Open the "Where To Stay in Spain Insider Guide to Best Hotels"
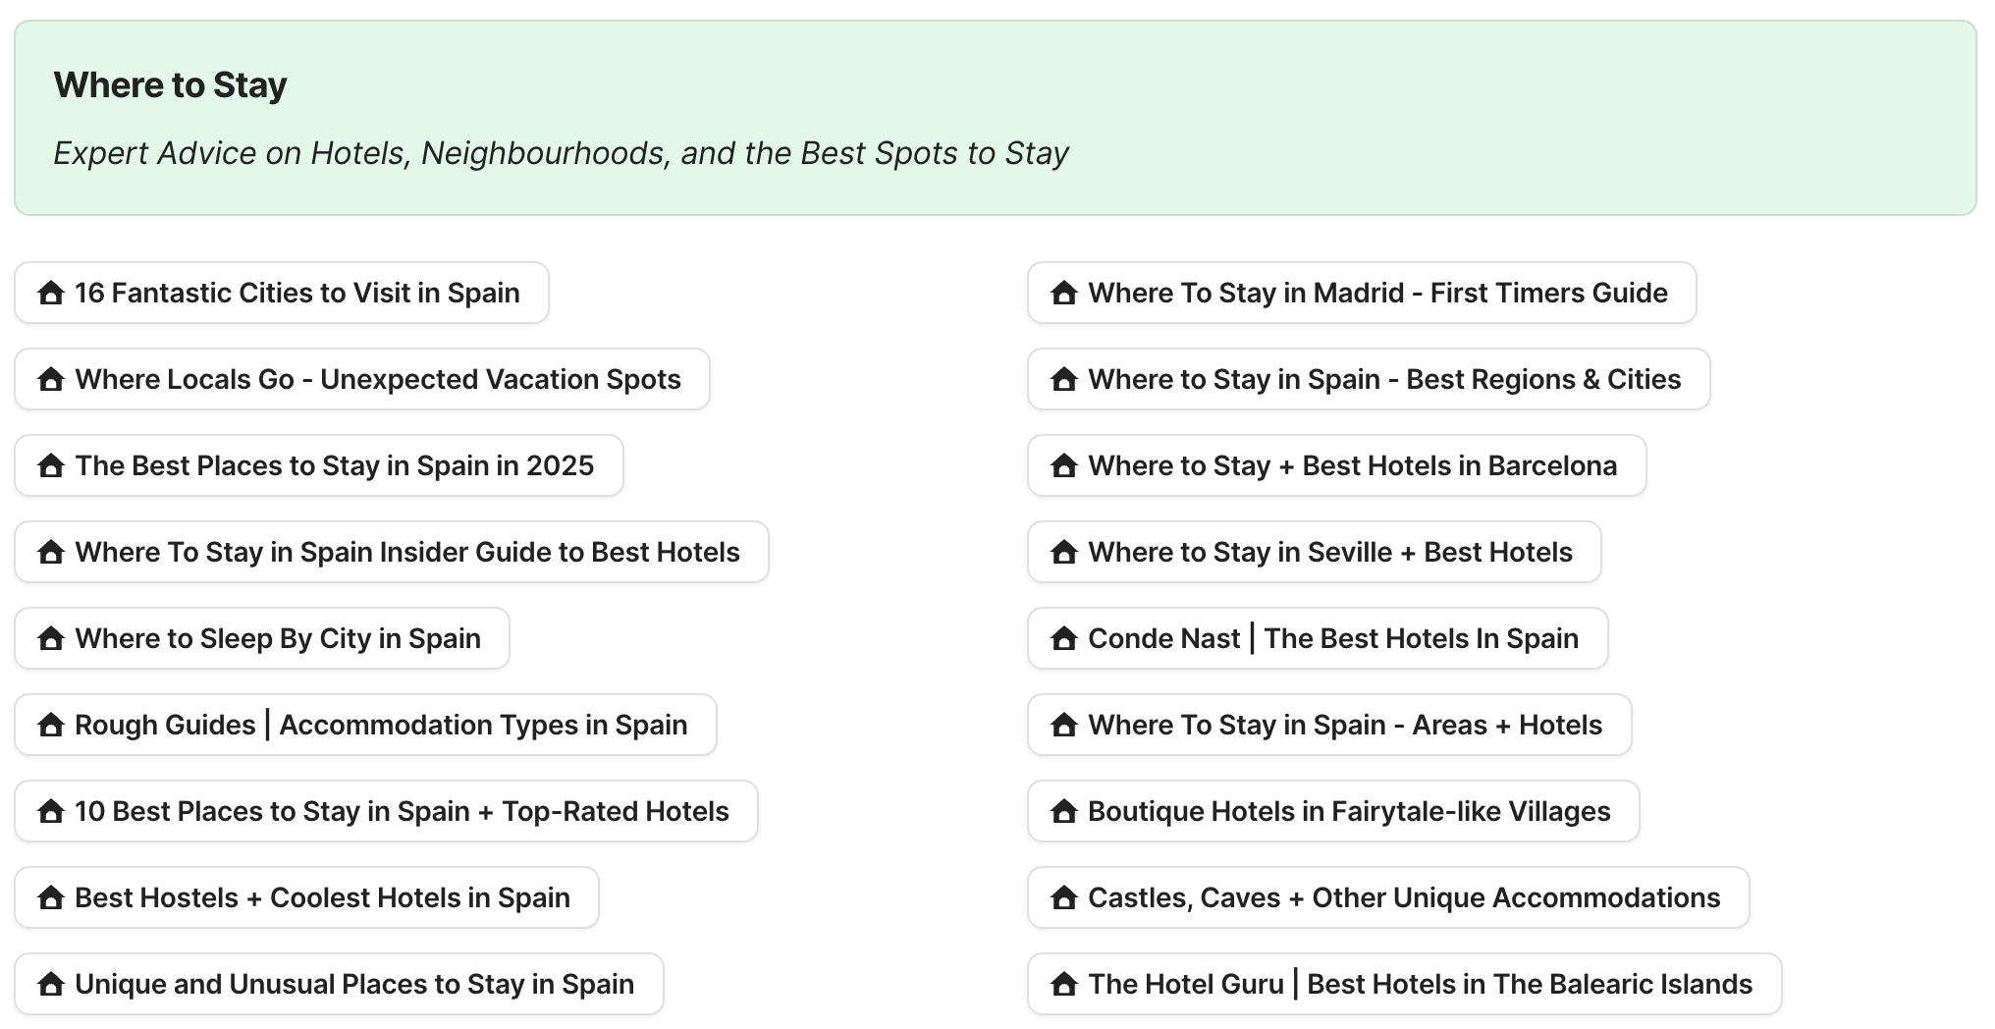This screenshot has width=1995, height=1029. coord(391,551)
